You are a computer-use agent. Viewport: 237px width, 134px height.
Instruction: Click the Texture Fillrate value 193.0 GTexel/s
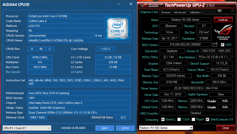220,70
